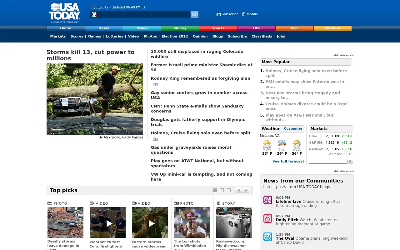Go to next Top picks slide
The width and height of the screenshot is (400, 250).
point(247,190)
